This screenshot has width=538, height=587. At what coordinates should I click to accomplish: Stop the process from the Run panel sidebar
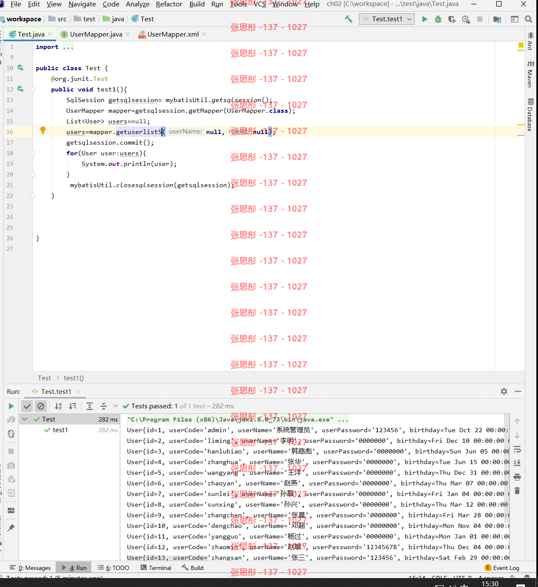click(x=11, y=451)
